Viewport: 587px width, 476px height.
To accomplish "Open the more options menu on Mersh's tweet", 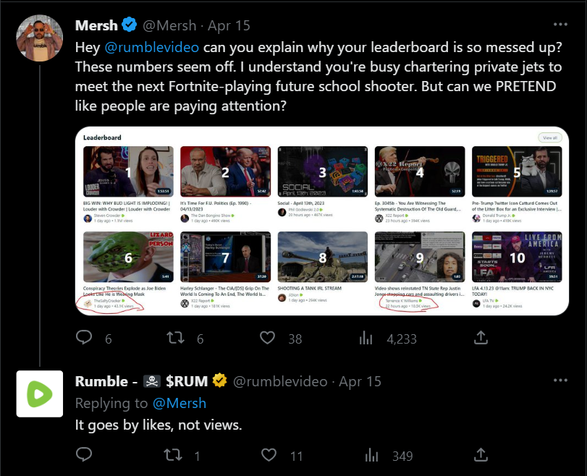I will pyautogui.click(x=561, y=25).
